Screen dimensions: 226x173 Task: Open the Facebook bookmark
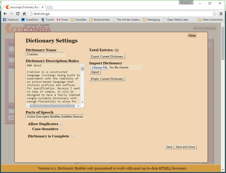click(11, 20)
